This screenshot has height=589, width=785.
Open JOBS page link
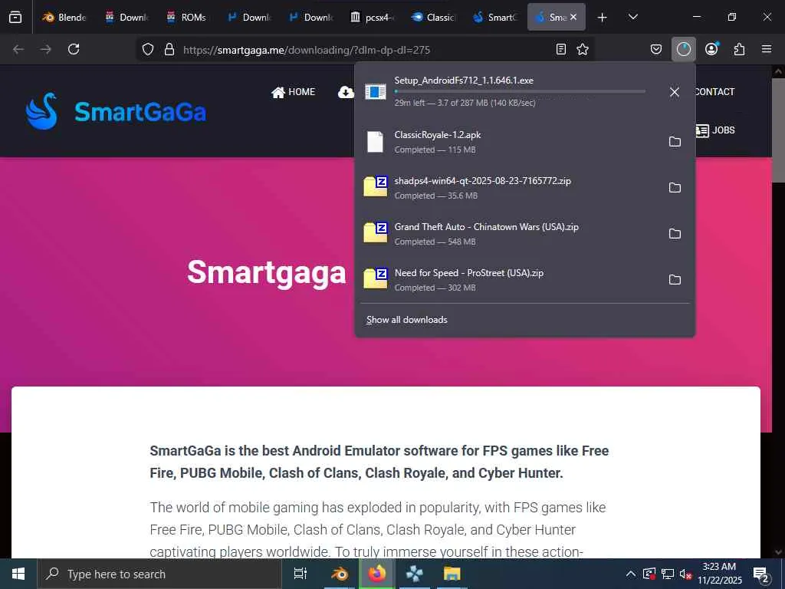[x=715, y=130]
